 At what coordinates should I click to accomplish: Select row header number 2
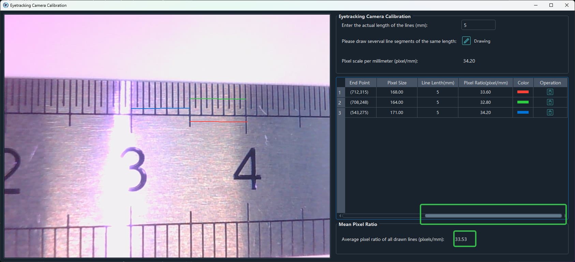(x=341, y=102)
